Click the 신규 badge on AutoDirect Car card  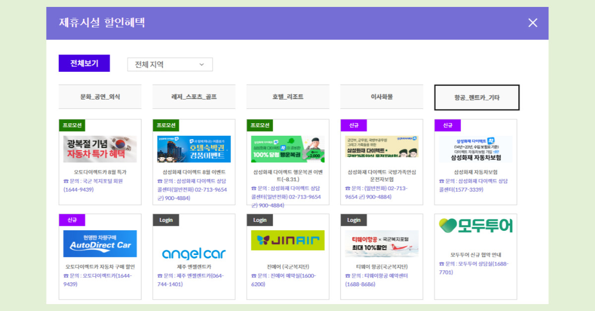tap(72, 220)
